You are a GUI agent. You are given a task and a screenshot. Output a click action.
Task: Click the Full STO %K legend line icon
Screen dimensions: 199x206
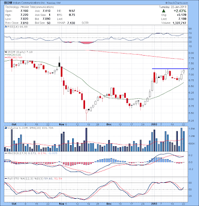(6, 179)
